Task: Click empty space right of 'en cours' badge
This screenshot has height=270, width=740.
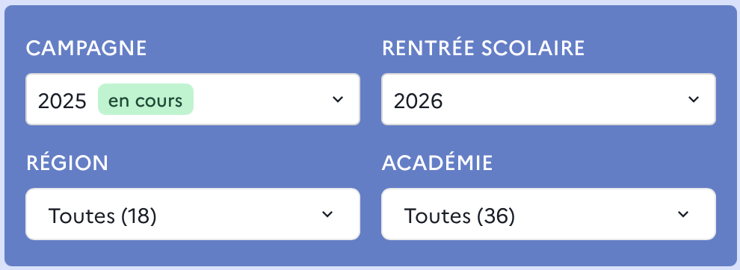Action: pyautogui.click(x=262, y=99)
